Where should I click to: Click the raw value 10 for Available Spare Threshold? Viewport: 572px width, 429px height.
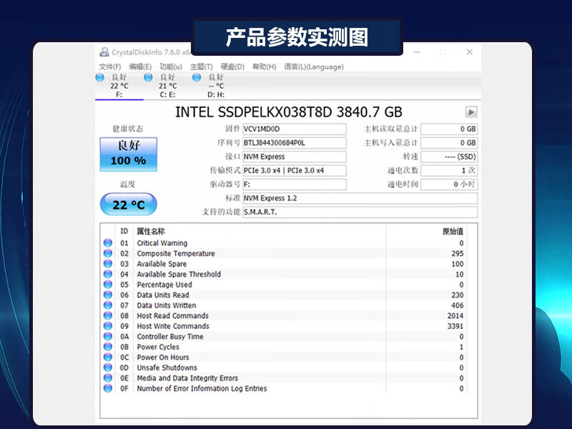(x=460, y=274)
